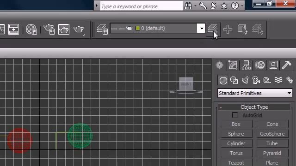Click the Pyramid primitive button
Viewport: 296px width, 166px height.
(272, 153)
